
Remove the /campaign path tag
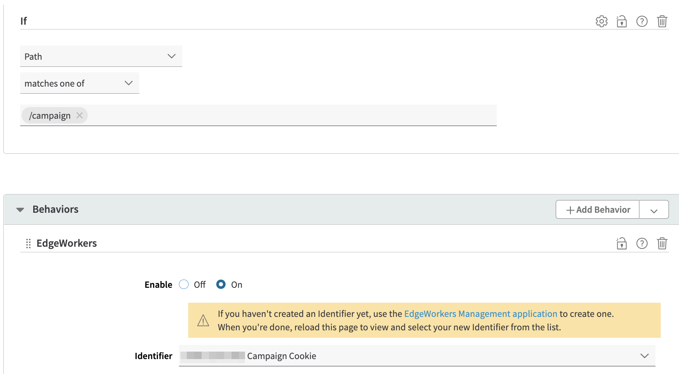[80, 115]
